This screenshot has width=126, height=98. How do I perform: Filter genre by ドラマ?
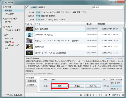click(x=62, y=12)
